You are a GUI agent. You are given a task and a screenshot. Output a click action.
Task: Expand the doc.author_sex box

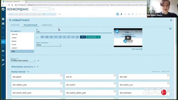tap(168, 83)
